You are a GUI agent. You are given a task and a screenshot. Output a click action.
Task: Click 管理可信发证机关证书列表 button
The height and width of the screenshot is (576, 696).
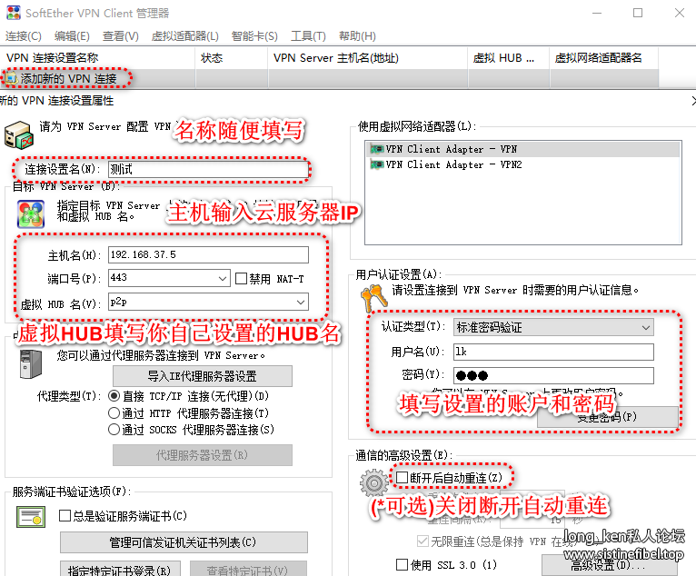[x=184, y=542]
